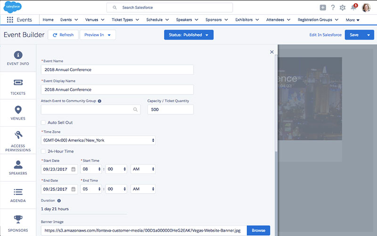The height and width of the screenshot is (236, 377).
Task: Open the Speakers sidebar section
Action: coord(18,168)
